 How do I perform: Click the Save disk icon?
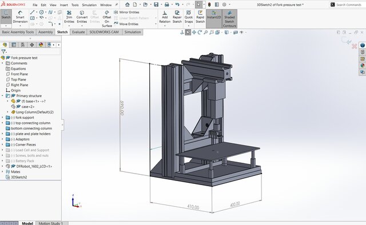point(156,5)
